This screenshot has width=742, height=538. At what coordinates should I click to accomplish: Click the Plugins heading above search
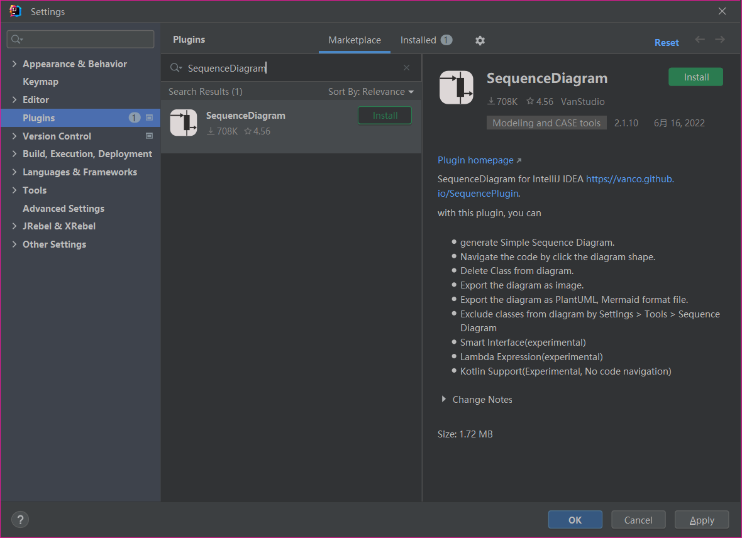pos(189,40)
